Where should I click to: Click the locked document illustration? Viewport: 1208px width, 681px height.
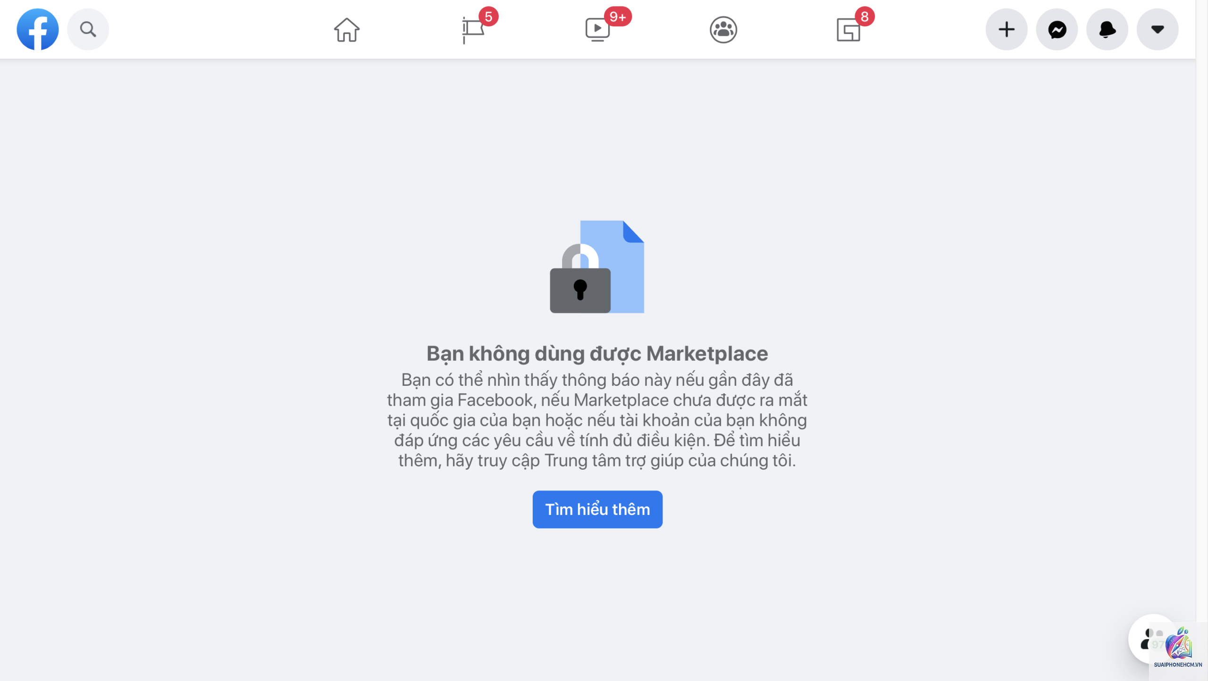pyautogui.click(x=597, y=266)
